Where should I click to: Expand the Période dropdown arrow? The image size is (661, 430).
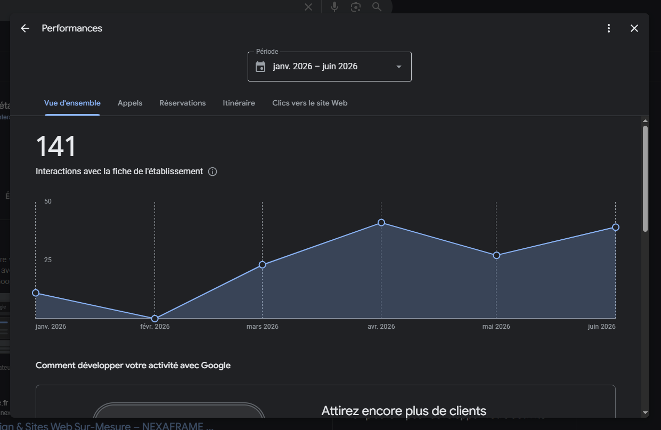399,67
